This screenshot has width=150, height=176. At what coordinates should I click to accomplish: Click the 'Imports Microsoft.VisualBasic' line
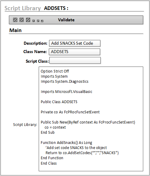pos(66,91)
